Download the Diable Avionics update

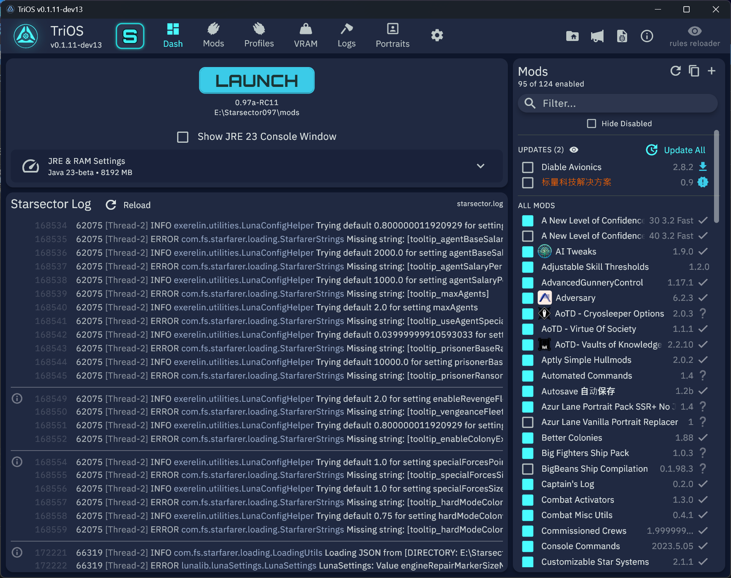click(703, 167)
